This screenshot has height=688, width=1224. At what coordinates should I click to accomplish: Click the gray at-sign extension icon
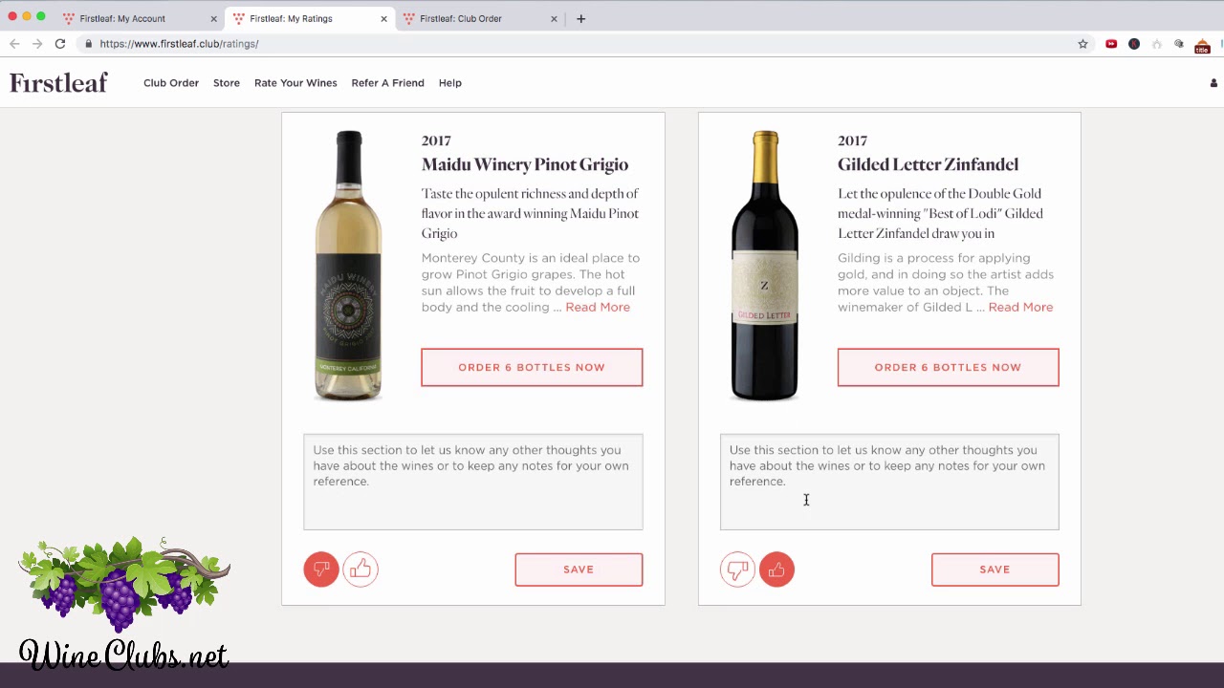[x=1179, y=44]
